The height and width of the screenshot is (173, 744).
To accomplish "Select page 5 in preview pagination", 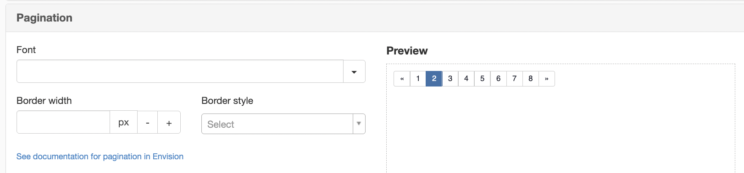I will tap(482, 79).
